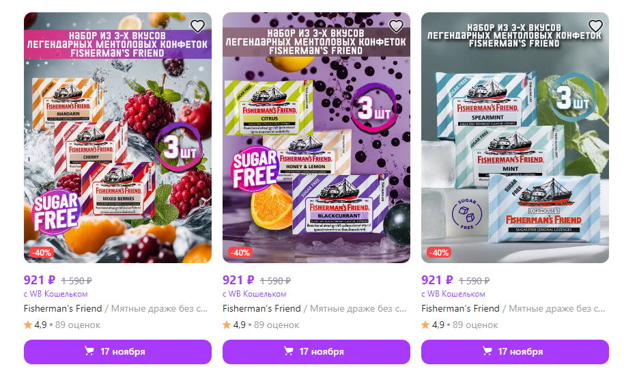Add middle product to cart, 17 ноября
This screenshot has width=637, height=380.
point(316,351)
